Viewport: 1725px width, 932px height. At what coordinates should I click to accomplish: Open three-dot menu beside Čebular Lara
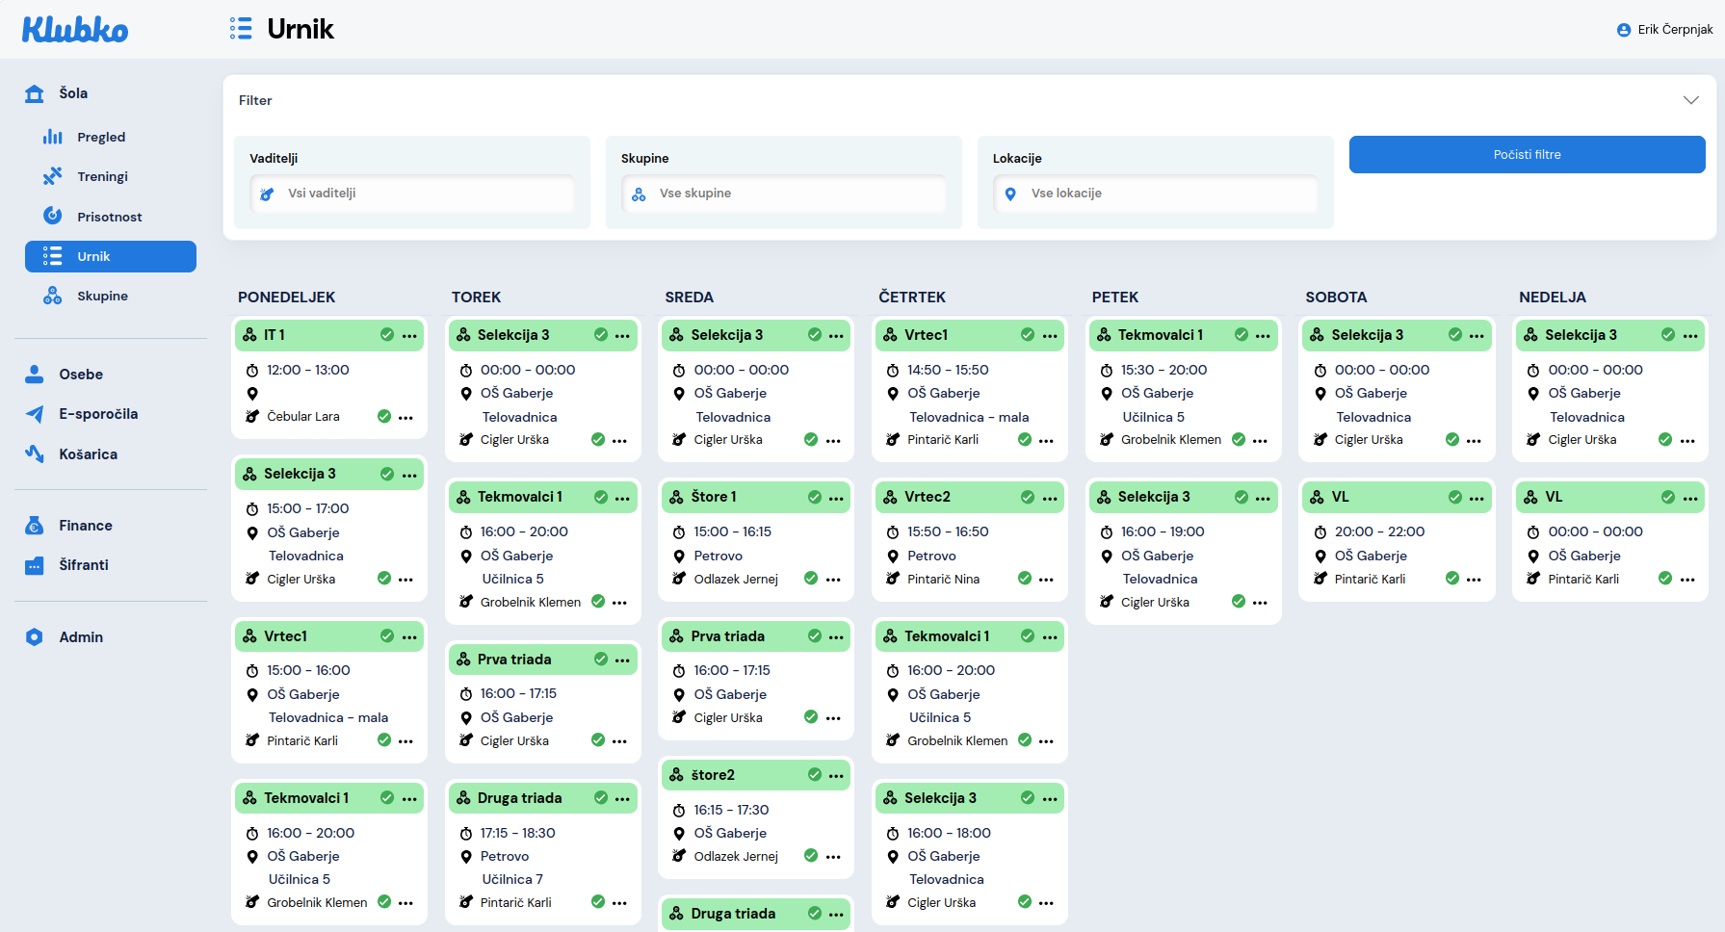tap(405, 418)
